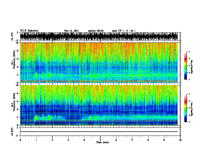Image resolution: width=203 pixels, height=157 pixels.
Task: Click time axis tick label '9'
Action: point(164,140)
